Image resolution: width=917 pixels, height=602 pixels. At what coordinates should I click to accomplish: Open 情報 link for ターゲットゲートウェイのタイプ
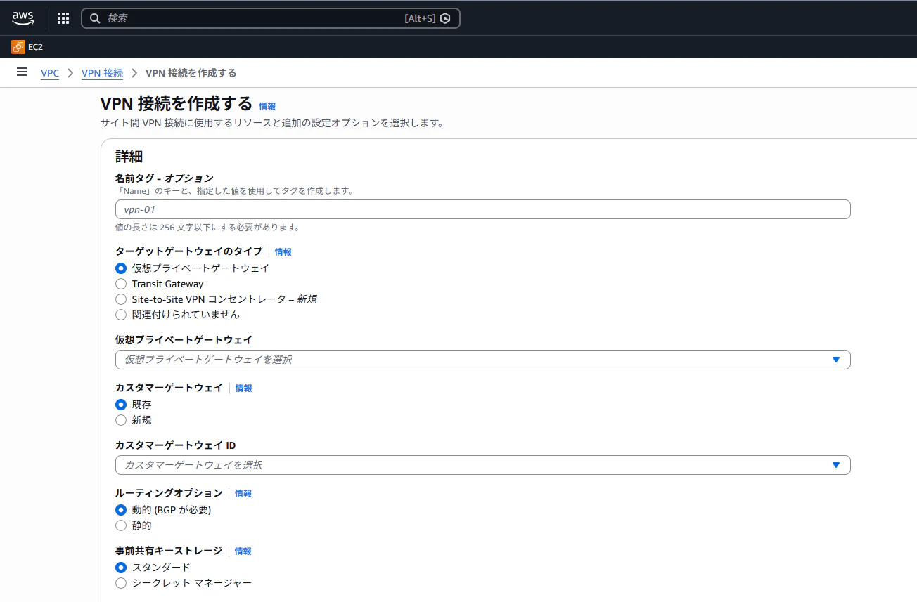tap(283, 252)
